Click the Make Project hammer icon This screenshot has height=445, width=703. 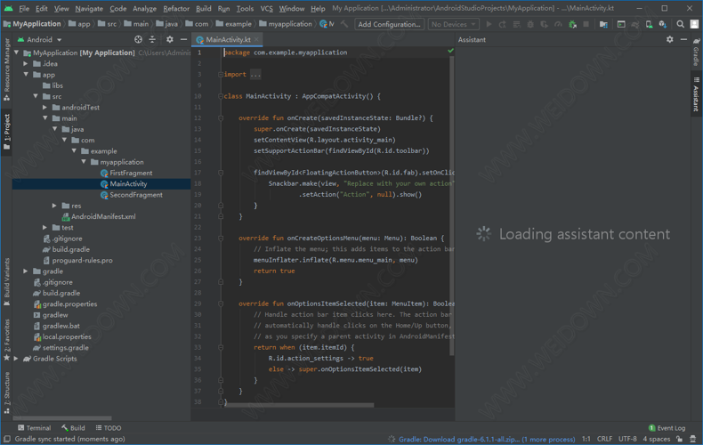344,24
